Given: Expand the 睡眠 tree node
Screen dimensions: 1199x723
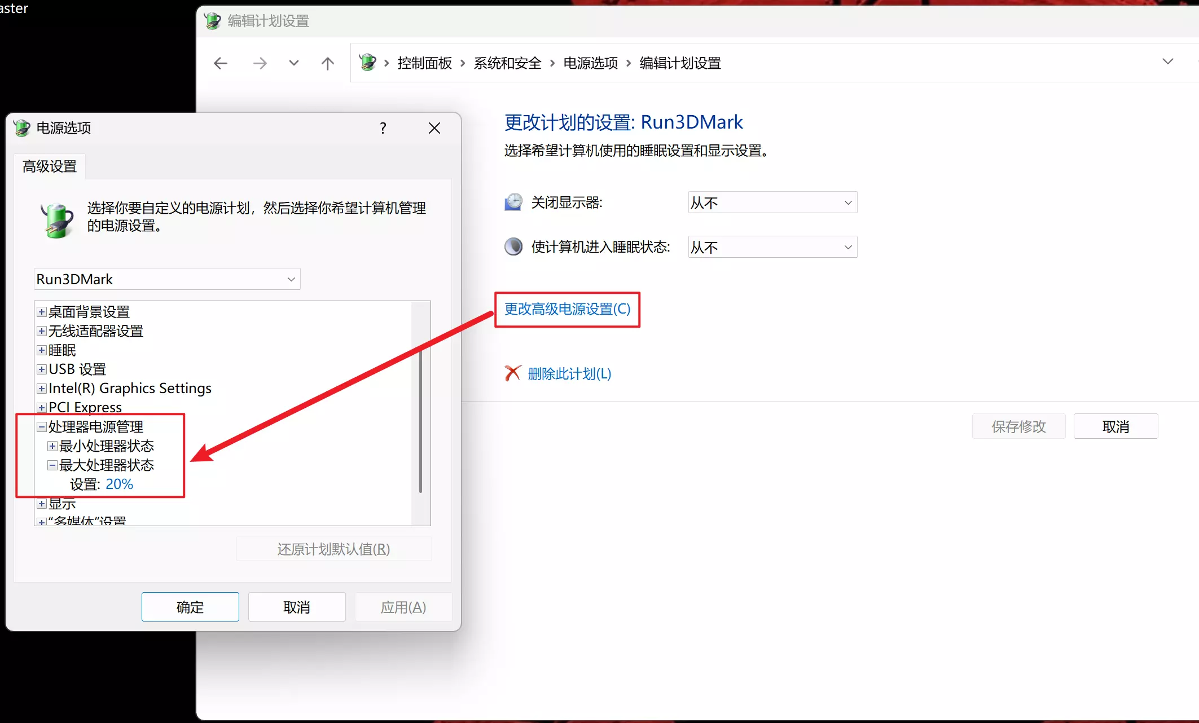Looking at the screenshot, I should point(42,350).
